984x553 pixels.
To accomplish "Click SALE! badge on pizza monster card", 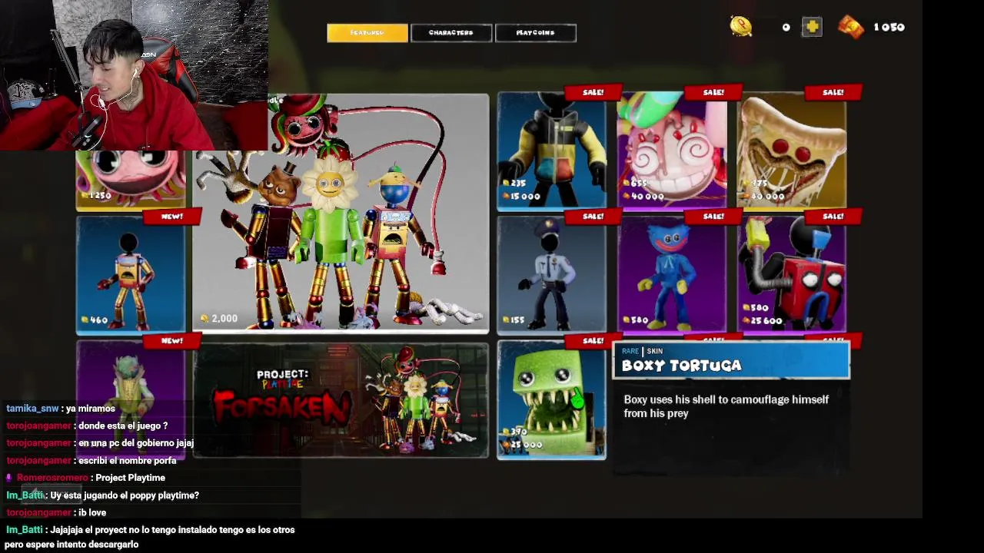I will [x=833, y=92].
